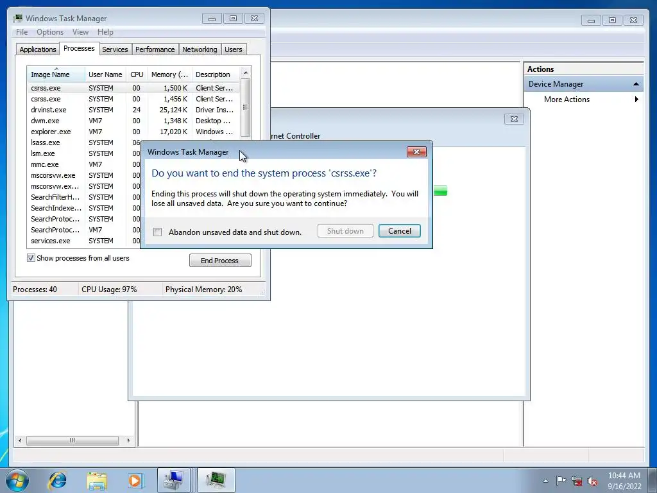Select lsass.exe process row
Screen dimensions: 657x493
[84, 143]
